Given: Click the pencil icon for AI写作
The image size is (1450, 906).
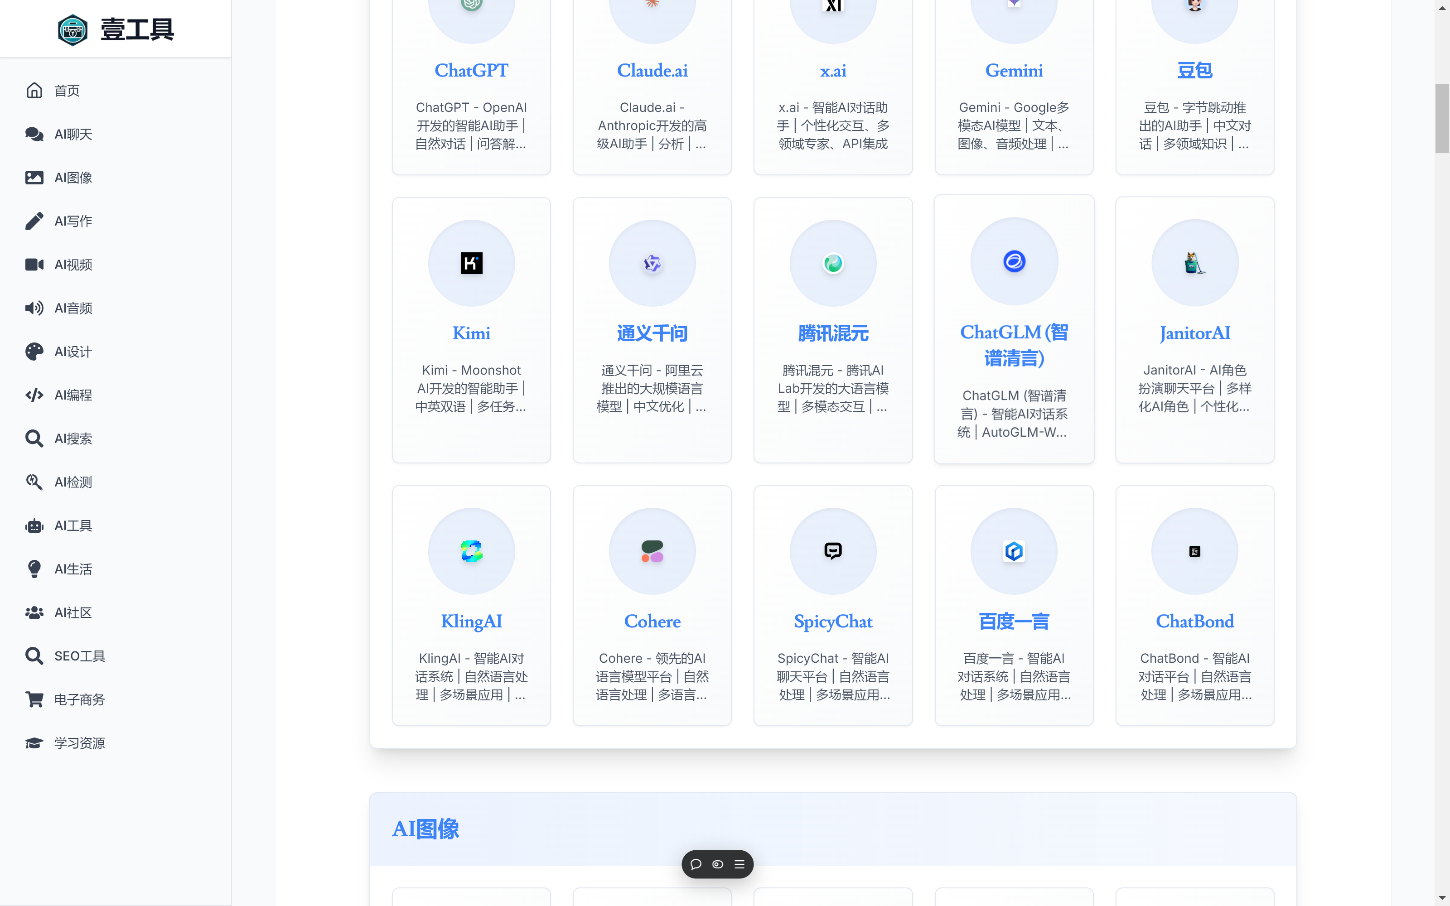Looking at the screenshot, I should (34, 221).
